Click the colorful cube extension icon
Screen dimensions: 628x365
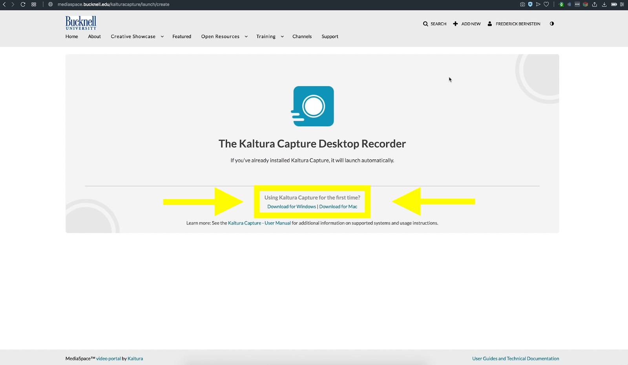[x=585, y=4]
